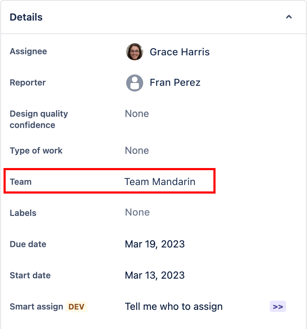
Task: Click the Smart assign field label
Action: [37, 307]
